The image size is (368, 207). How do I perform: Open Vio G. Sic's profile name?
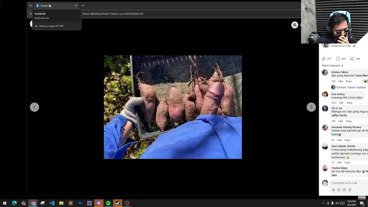pyautogui.click(x=337, y=108)
